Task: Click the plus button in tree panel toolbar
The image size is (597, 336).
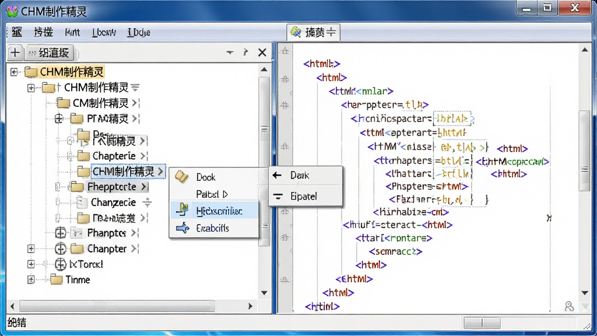Action: coord(15,52)
